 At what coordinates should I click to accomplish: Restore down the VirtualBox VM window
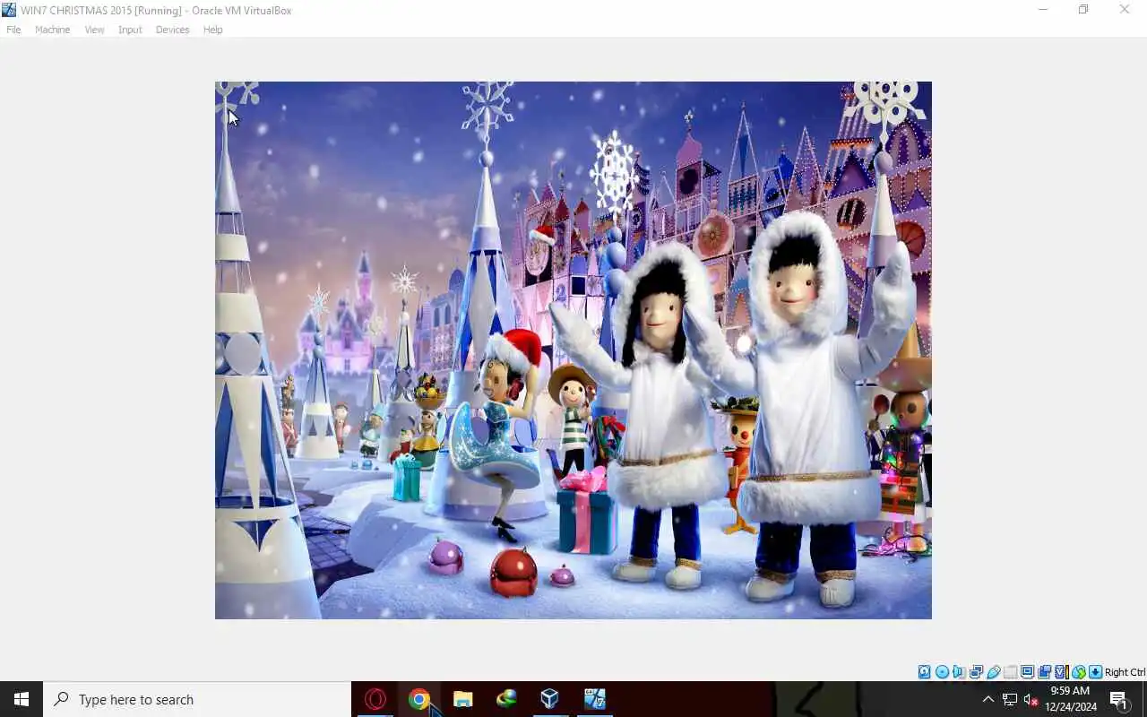(x=1083, y=10)
